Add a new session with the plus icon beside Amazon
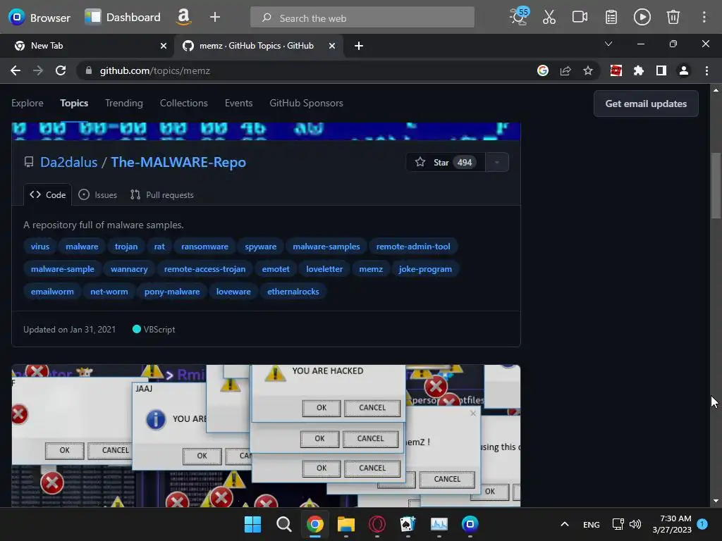Screen dimensions: 722x541 pos(214,18)
